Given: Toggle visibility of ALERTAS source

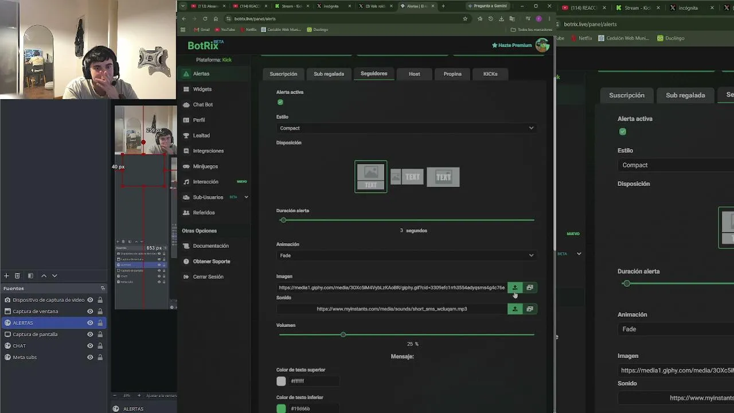Looking at the screenshot, I should [x=90, y=323].
